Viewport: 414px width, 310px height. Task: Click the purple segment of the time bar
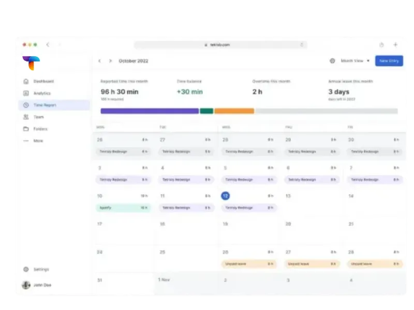(150, 111)
